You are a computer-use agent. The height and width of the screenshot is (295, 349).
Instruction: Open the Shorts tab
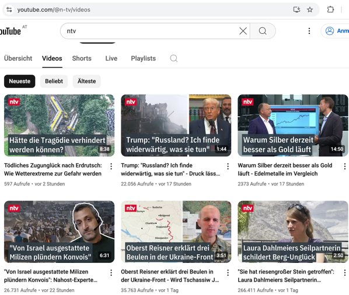point(82,58)
